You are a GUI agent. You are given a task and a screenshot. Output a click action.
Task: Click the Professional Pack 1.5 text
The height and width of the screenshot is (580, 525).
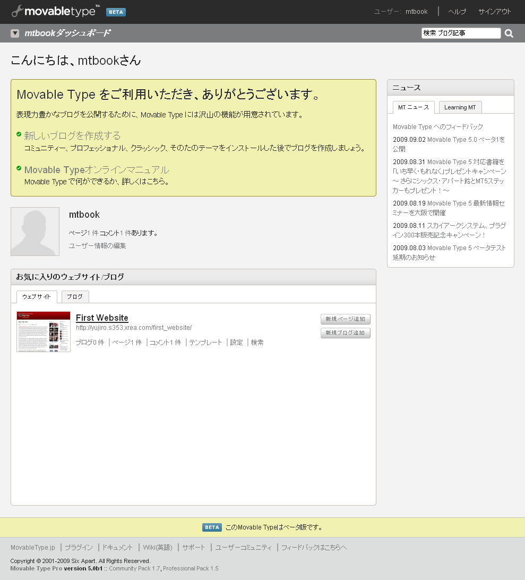pos(191,568)
